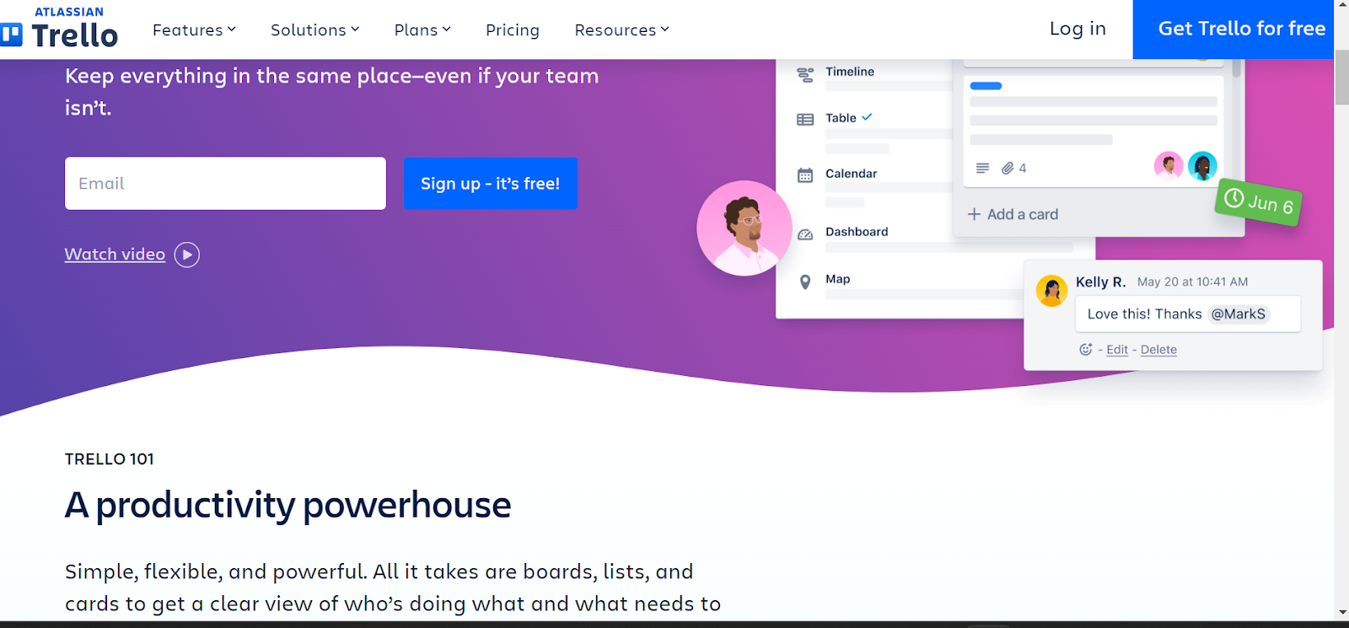1349x628 pixels.
Task: Click Get Trello for free button
Action: pos(1233,30)
